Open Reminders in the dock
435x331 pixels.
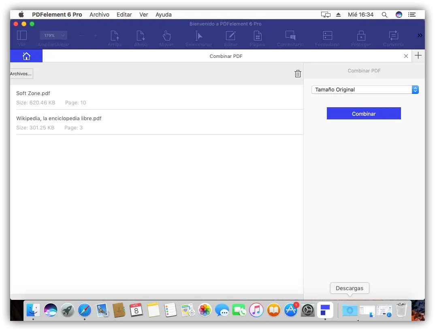pos(171,310)
